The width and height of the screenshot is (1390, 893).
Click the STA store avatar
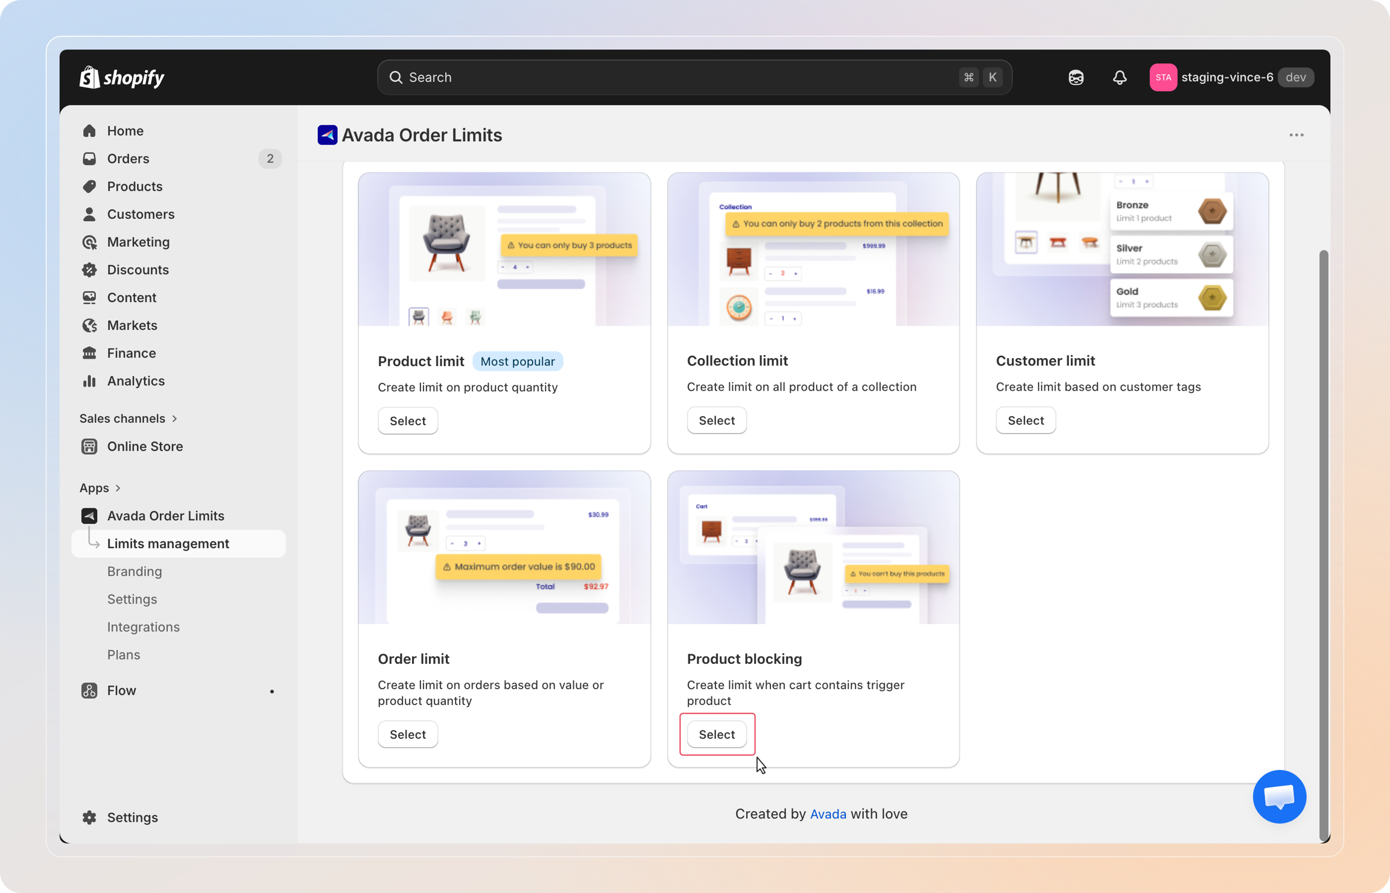pos(1163,77)
